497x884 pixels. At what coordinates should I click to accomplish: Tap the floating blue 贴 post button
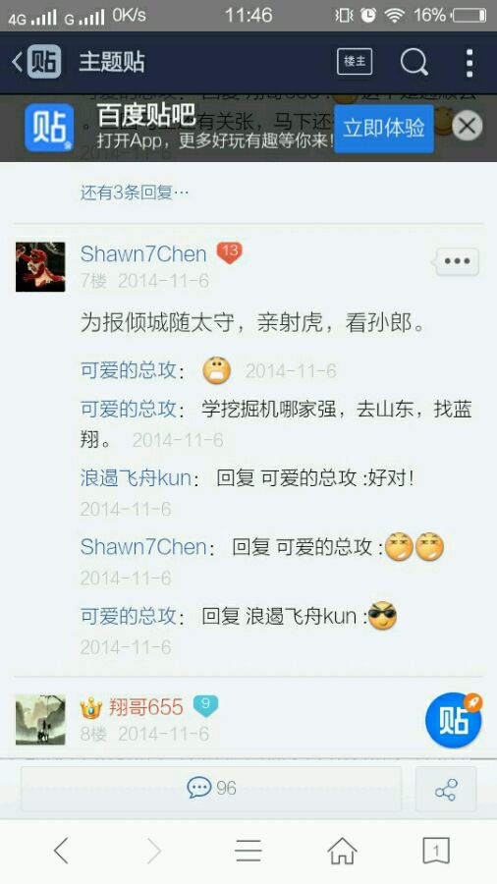coord(454,720)
